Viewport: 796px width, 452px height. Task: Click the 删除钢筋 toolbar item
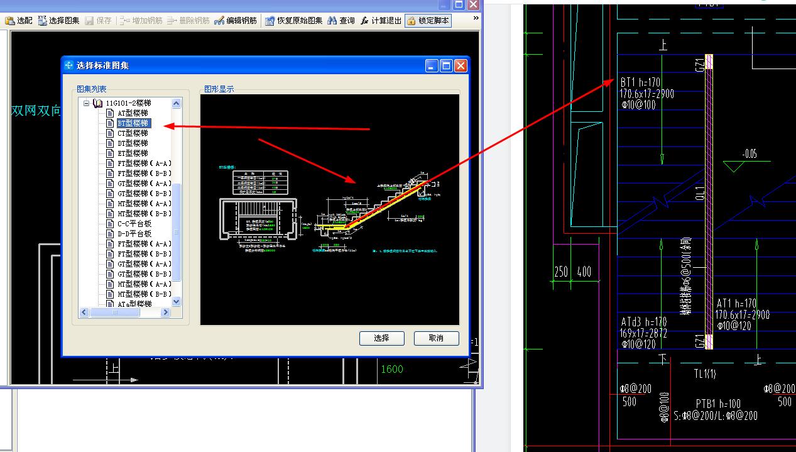[x=188, y=20]
